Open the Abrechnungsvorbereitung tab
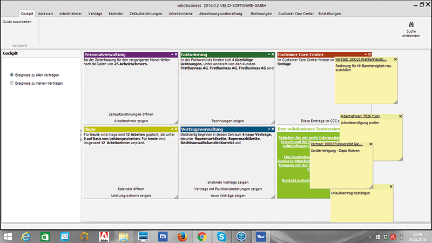This screenshot has height=243, width=432. click(221, 13)
